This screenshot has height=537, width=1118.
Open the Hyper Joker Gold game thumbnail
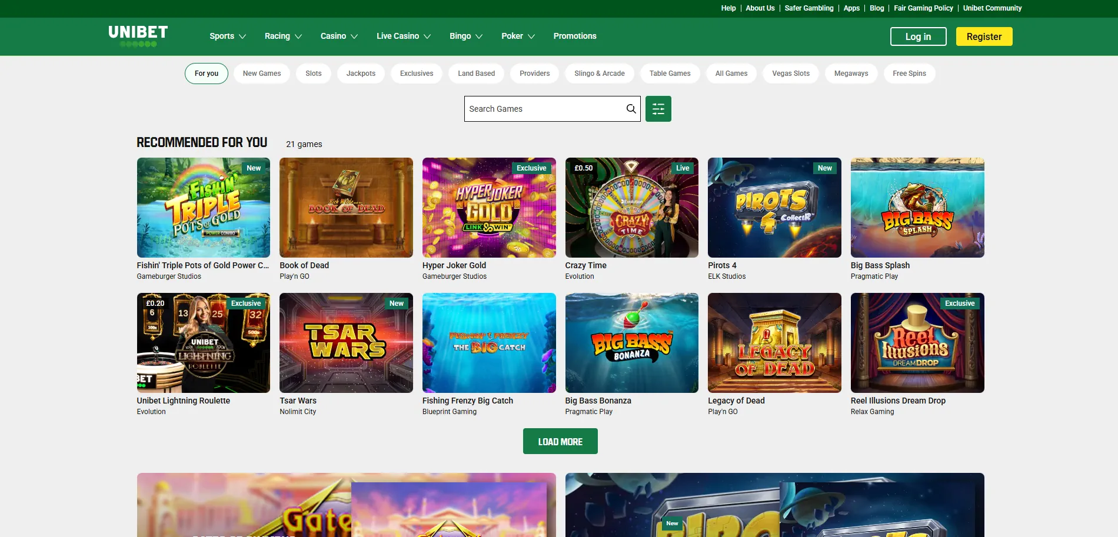click(489, 208)
